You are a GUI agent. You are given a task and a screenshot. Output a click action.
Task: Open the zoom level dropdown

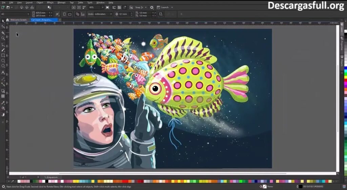click(102, 7)
